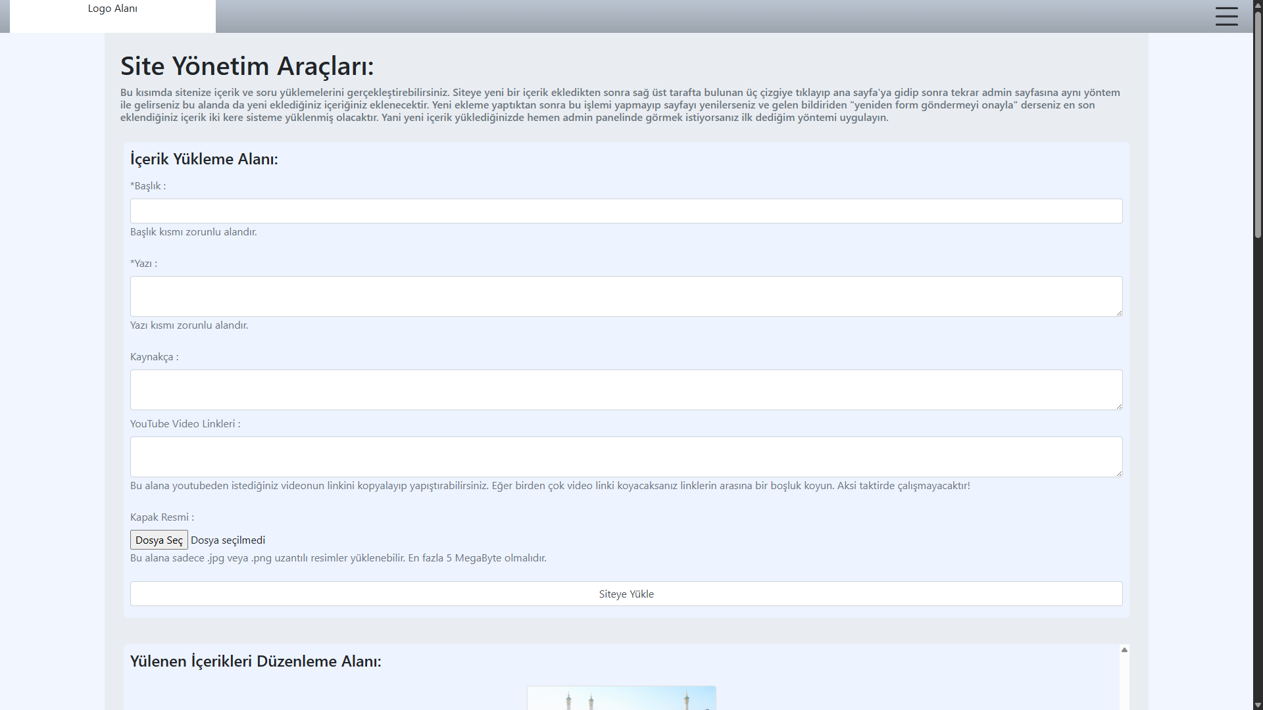Screen dimensions: 1263x710
Task: Click the 'Site Yönetim Araçları' page title
Action: pyautogui.click(x=246, y=66)
